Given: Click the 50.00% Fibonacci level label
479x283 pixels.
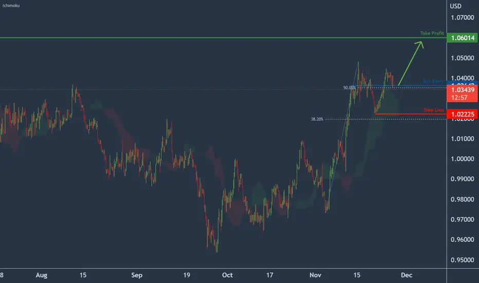Looking at the screenshot, I should (349, 87).
